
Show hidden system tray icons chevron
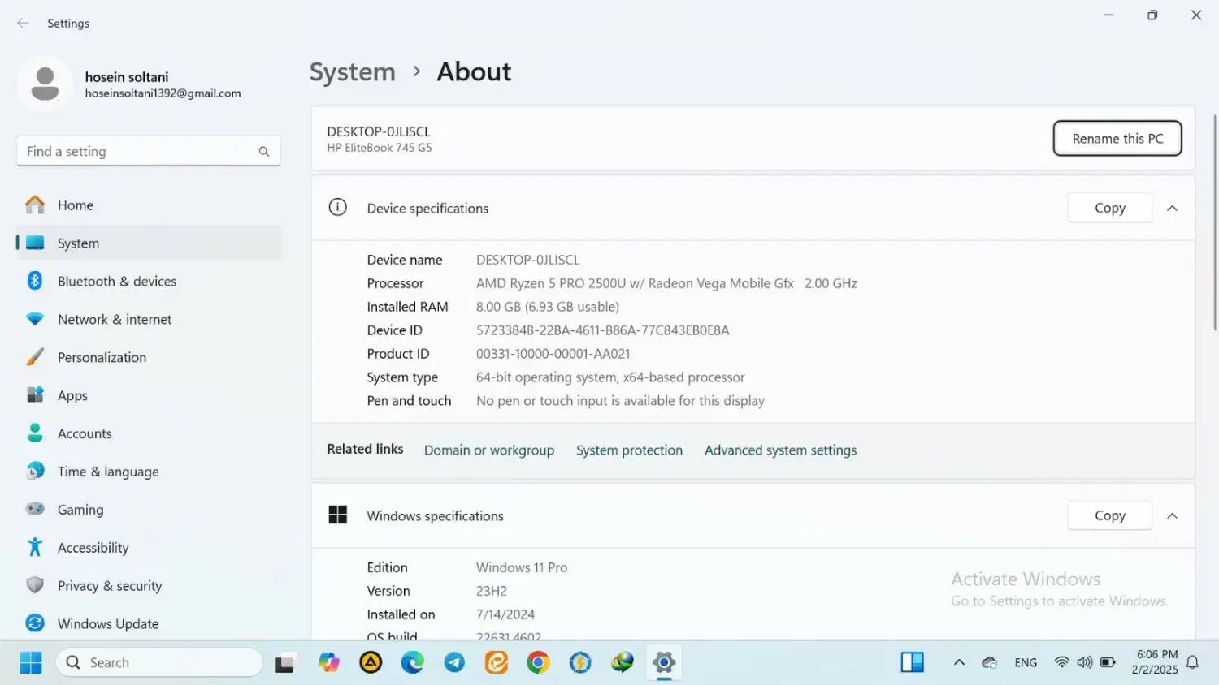[x=959, y=663]
